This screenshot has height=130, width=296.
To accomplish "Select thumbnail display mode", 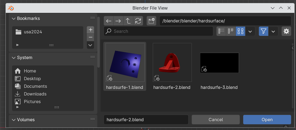I will 240,31.
